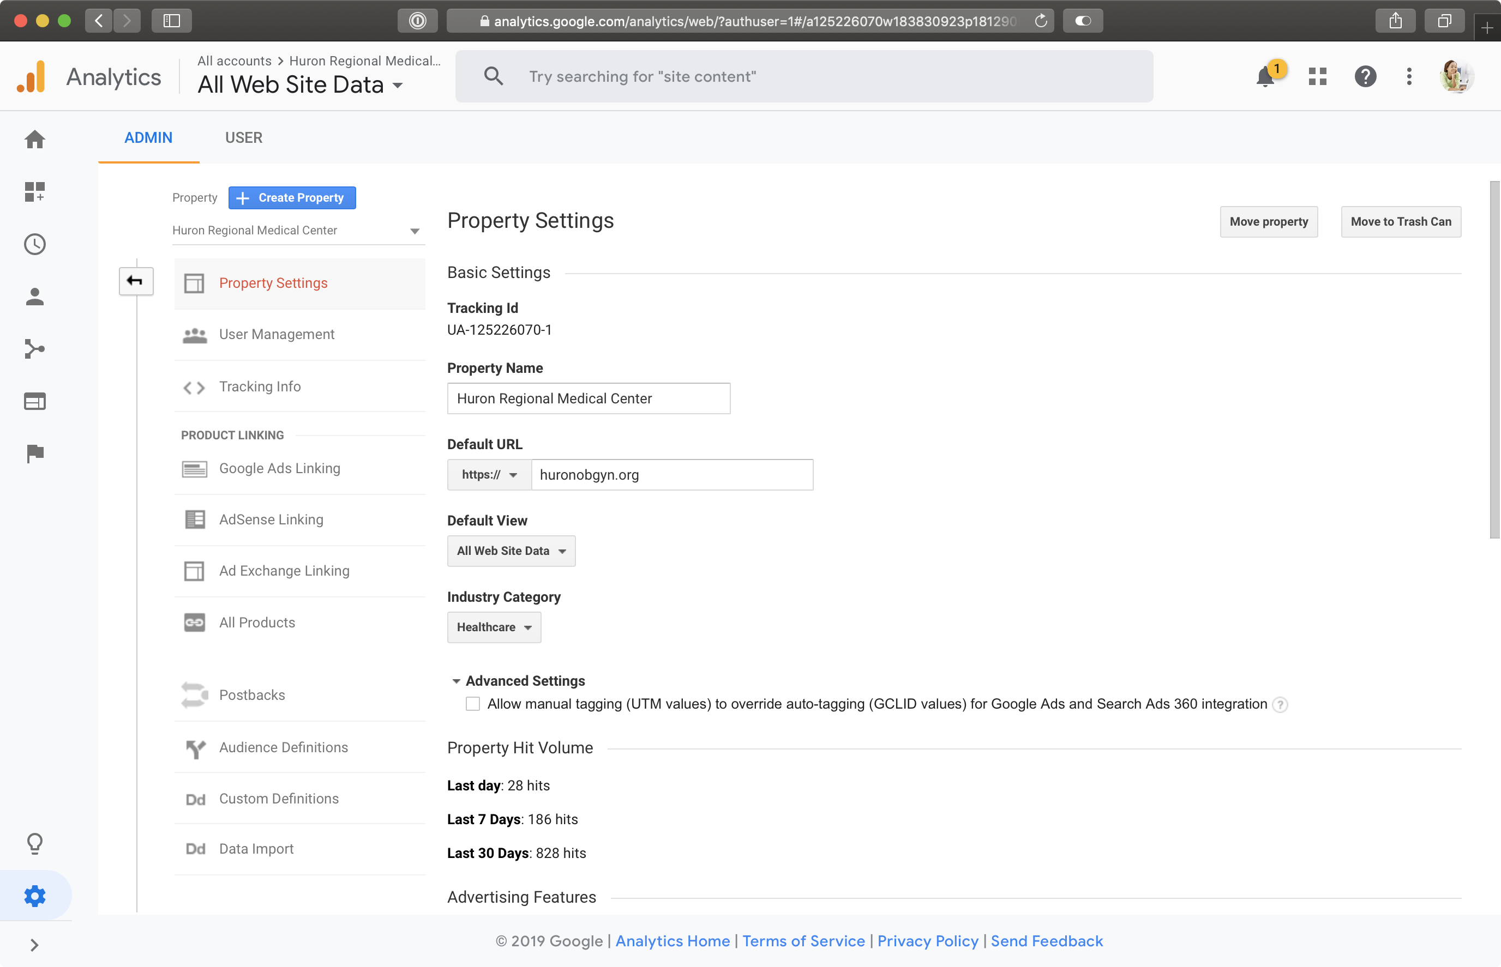1501x967 pixels.
Task: Open the Home report icon in sidebar
Action: pyautogui.click(x=34, y=139)
